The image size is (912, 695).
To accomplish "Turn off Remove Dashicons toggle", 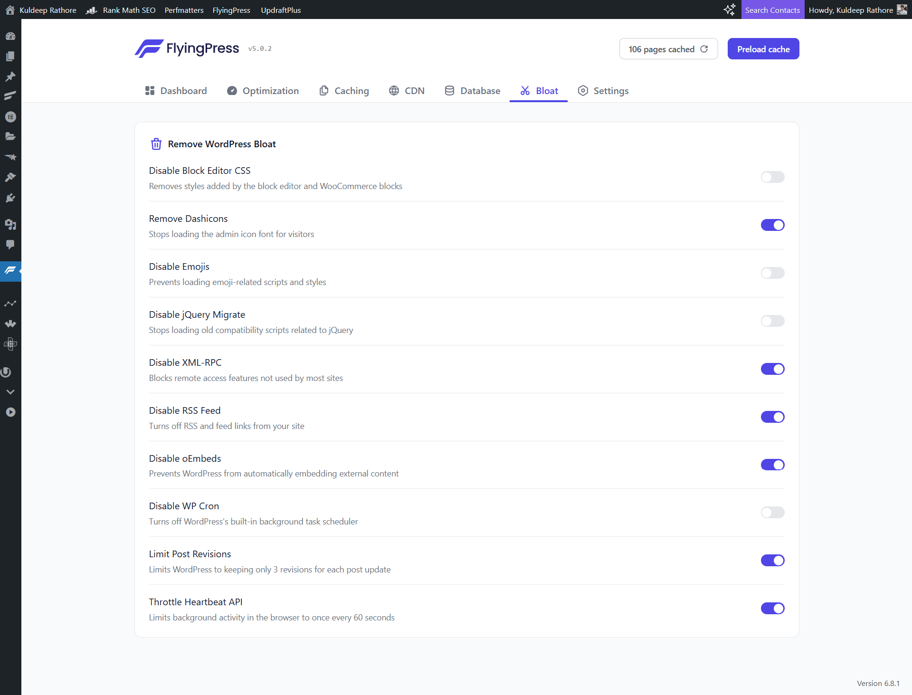I will (x=772, y=225).
